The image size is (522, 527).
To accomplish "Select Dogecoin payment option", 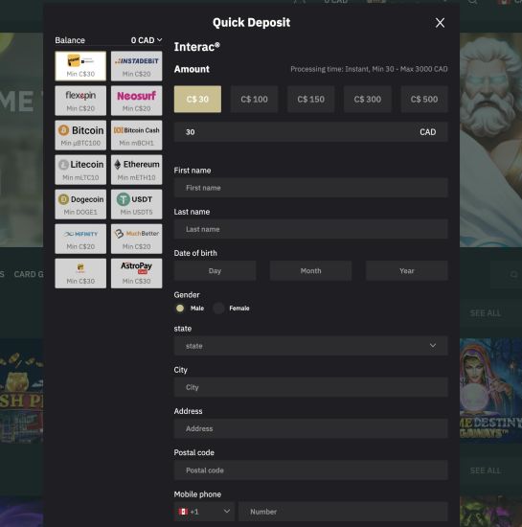I will pyautogui.click(x=80, y=204).
